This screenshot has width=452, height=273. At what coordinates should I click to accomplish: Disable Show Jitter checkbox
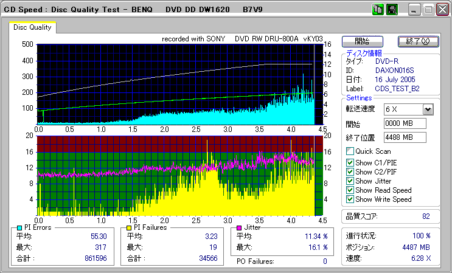click(350, 181)
